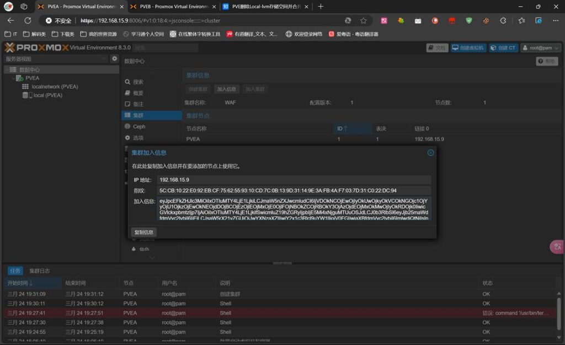Click the 创建集群 button

coord(198,89)
